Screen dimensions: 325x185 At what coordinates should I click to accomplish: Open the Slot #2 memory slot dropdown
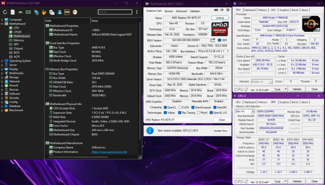click(x=245, y=111)
